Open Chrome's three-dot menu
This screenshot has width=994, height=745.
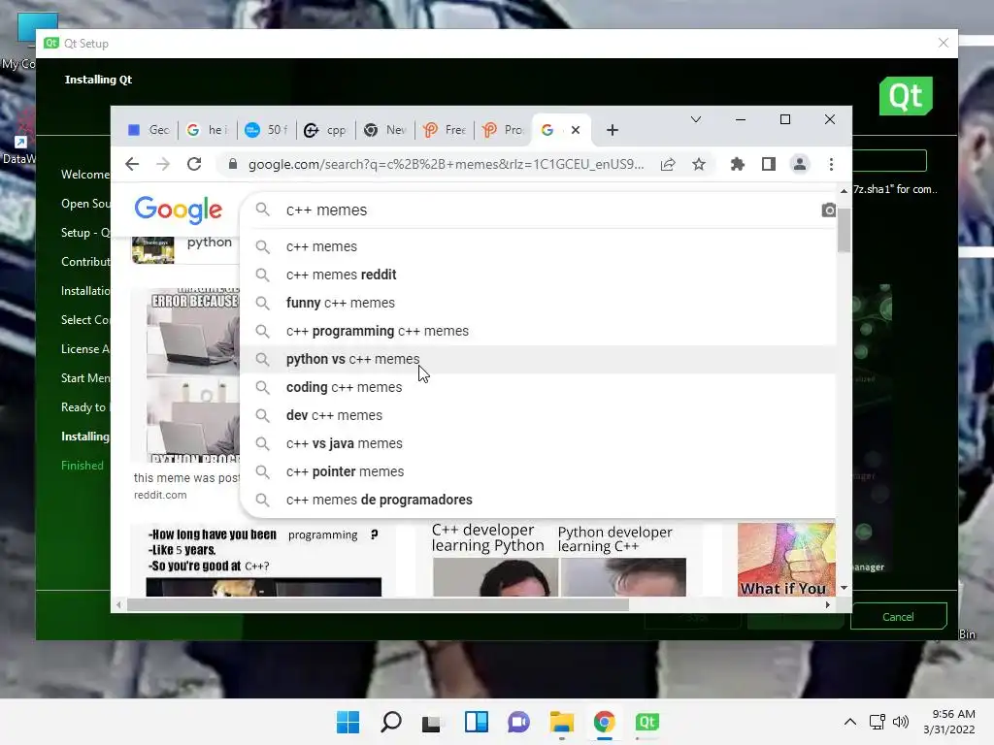tap(831, 165)
